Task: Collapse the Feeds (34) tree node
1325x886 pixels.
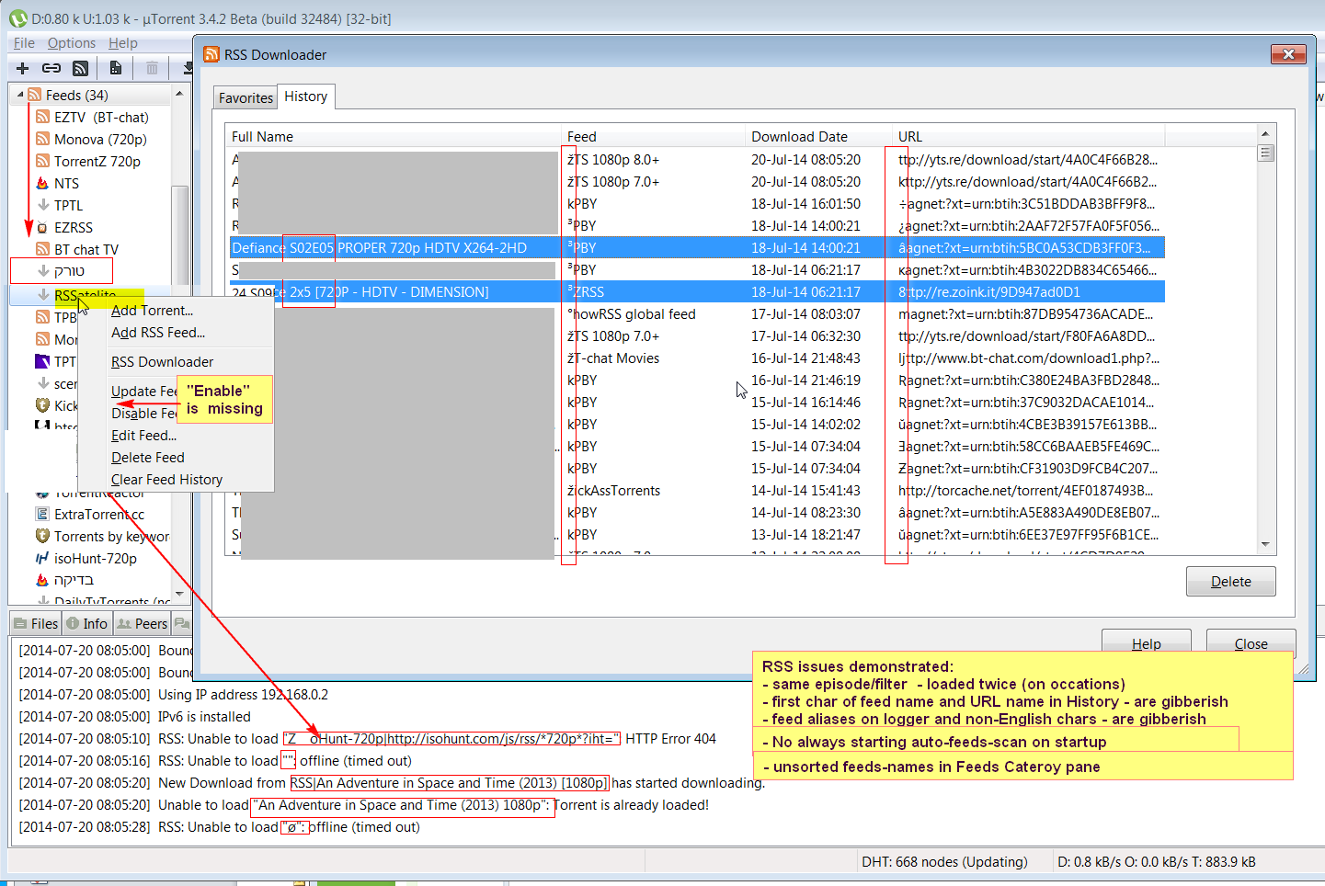Action: 20,95
